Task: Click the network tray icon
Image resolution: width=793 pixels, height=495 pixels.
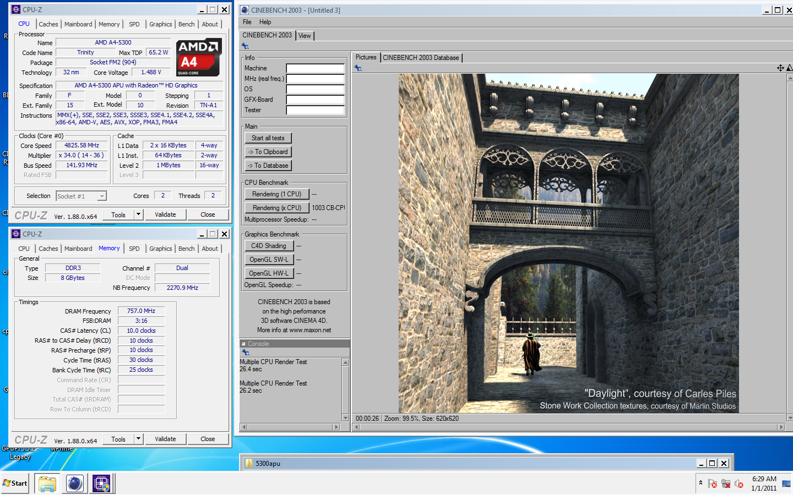Action: [x=726, y=483]
